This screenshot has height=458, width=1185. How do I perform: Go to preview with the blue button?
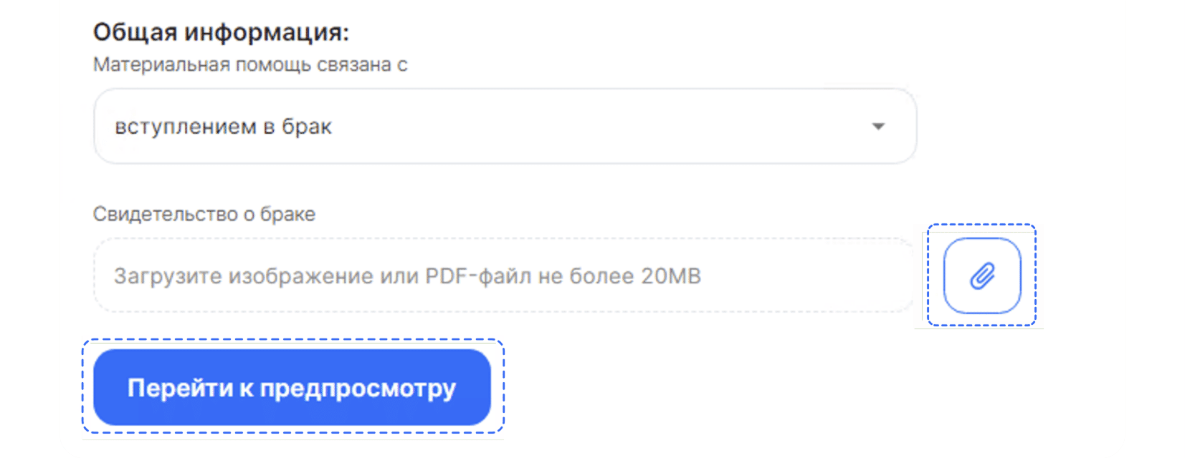(292, 387)
